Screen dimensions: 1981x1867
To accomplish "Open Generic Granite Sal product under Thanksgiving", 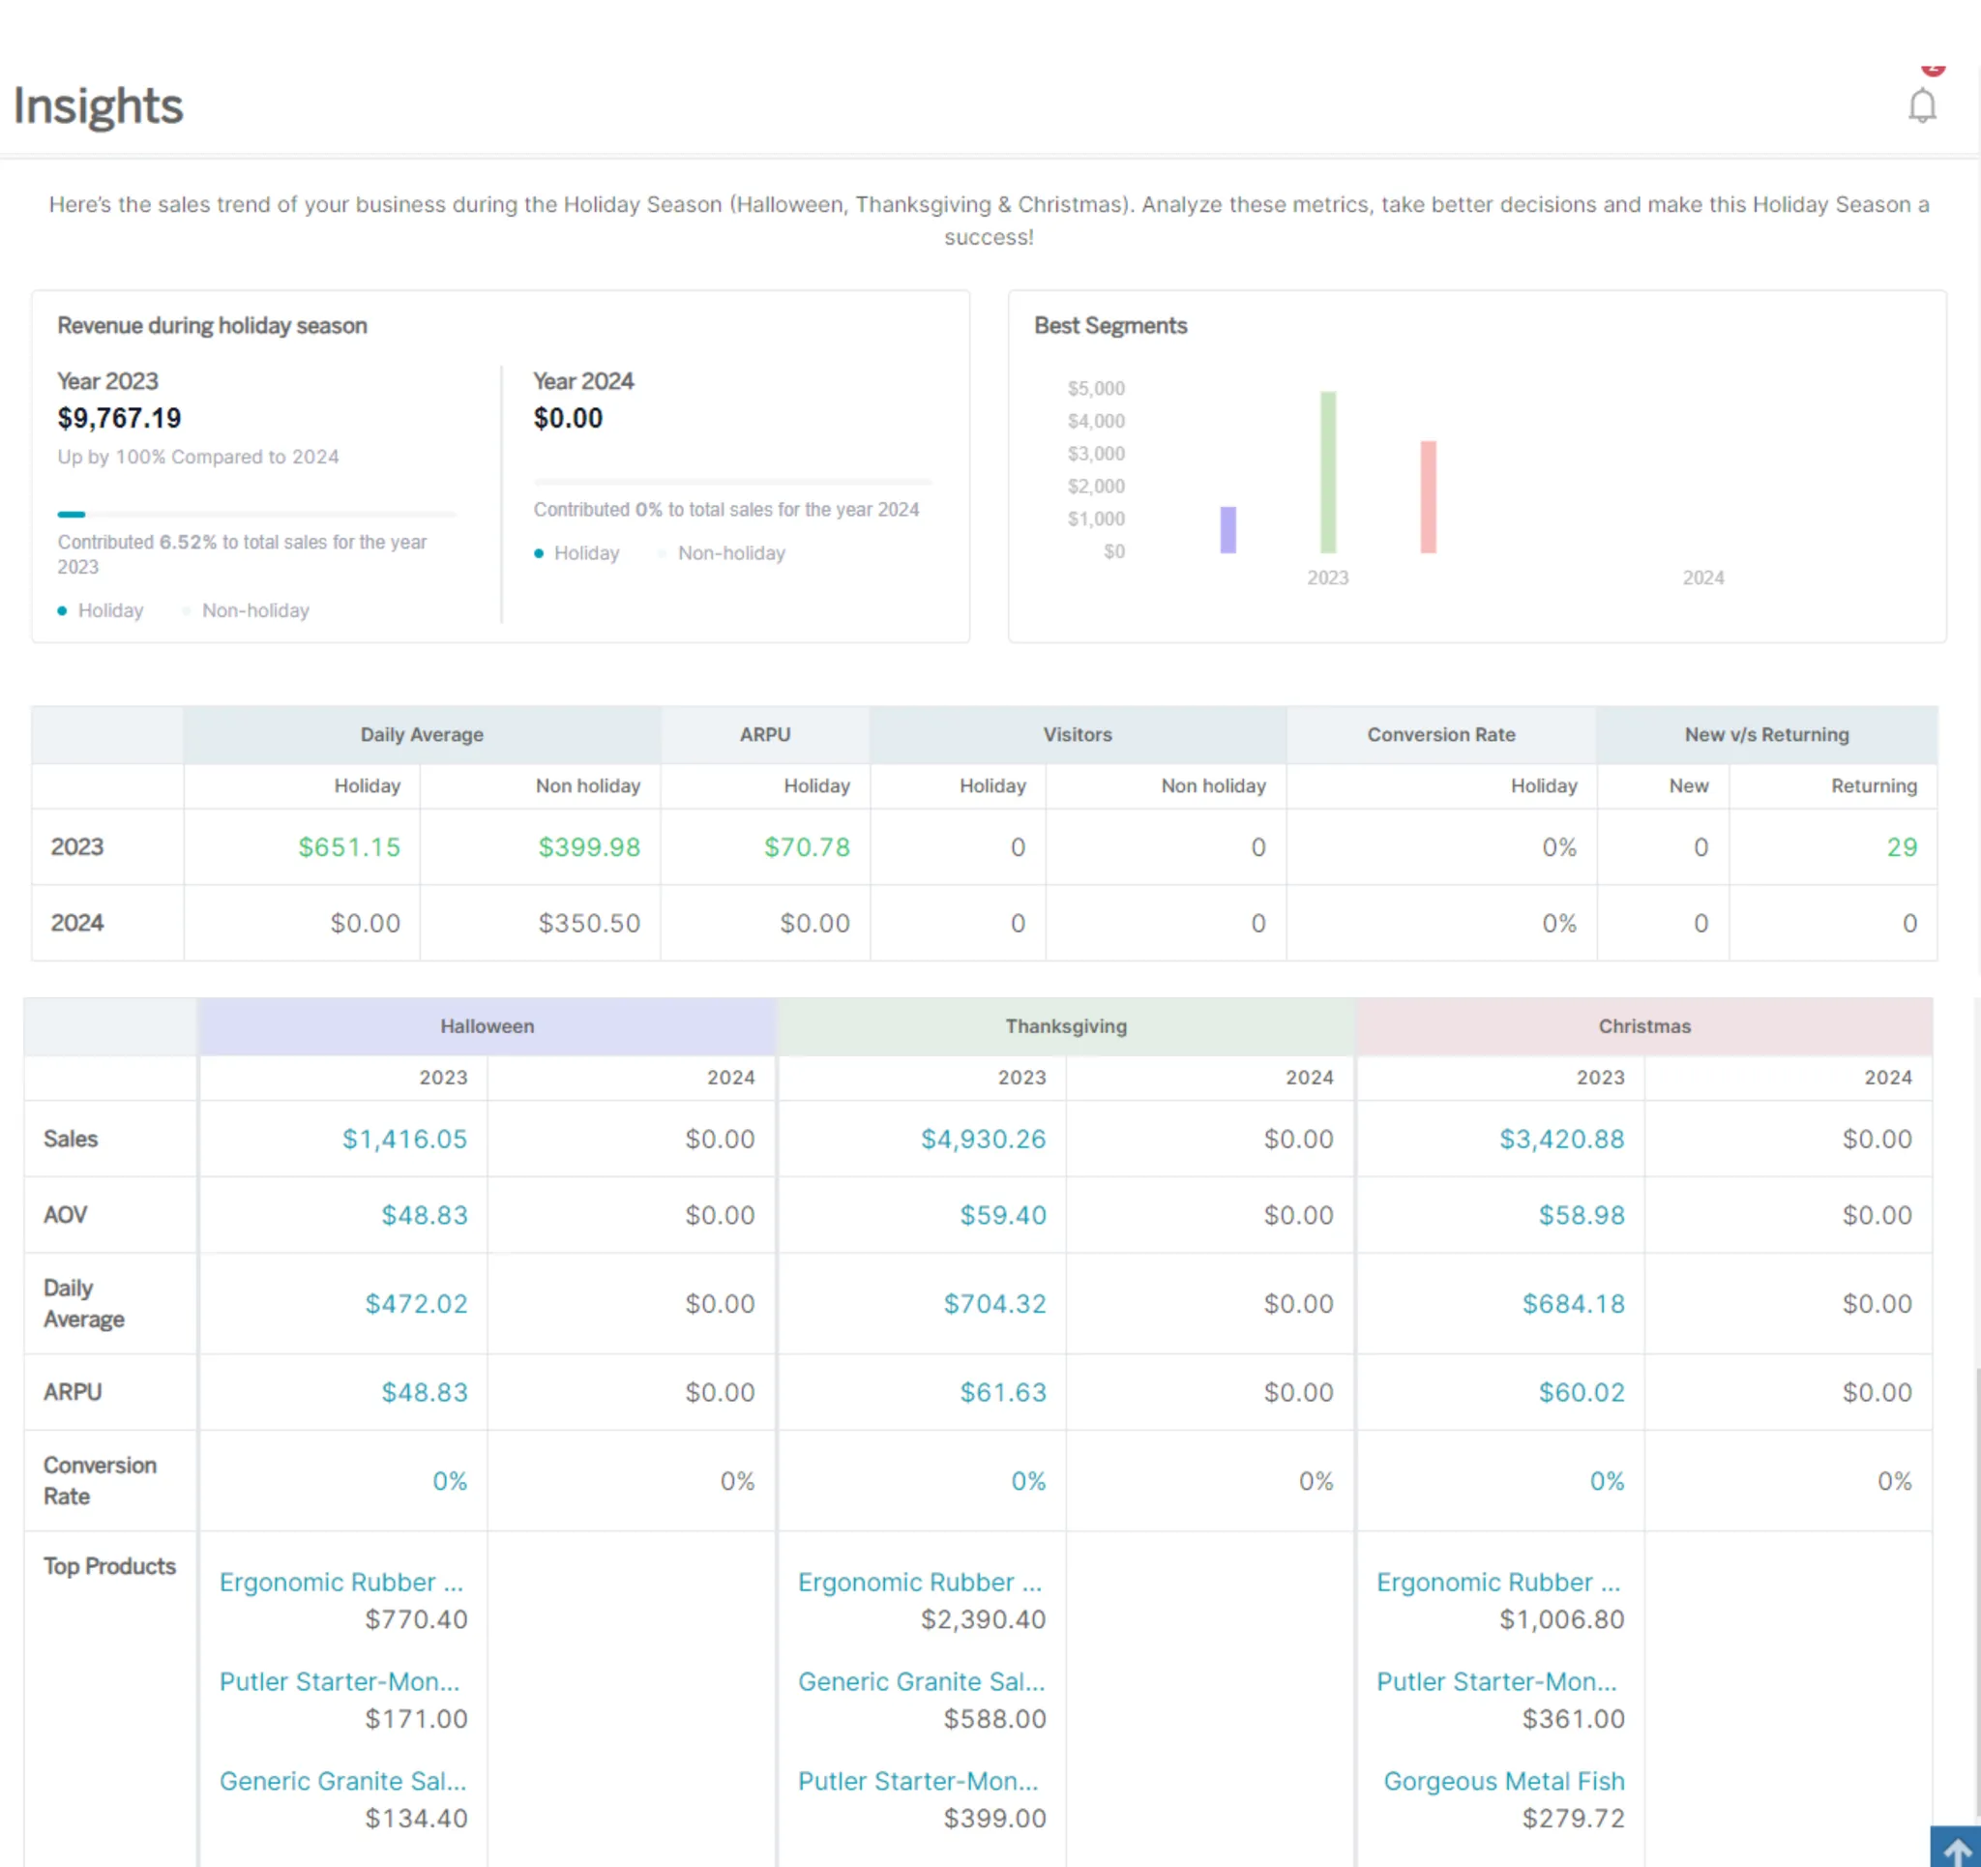I will click(x=922, y=1681).
